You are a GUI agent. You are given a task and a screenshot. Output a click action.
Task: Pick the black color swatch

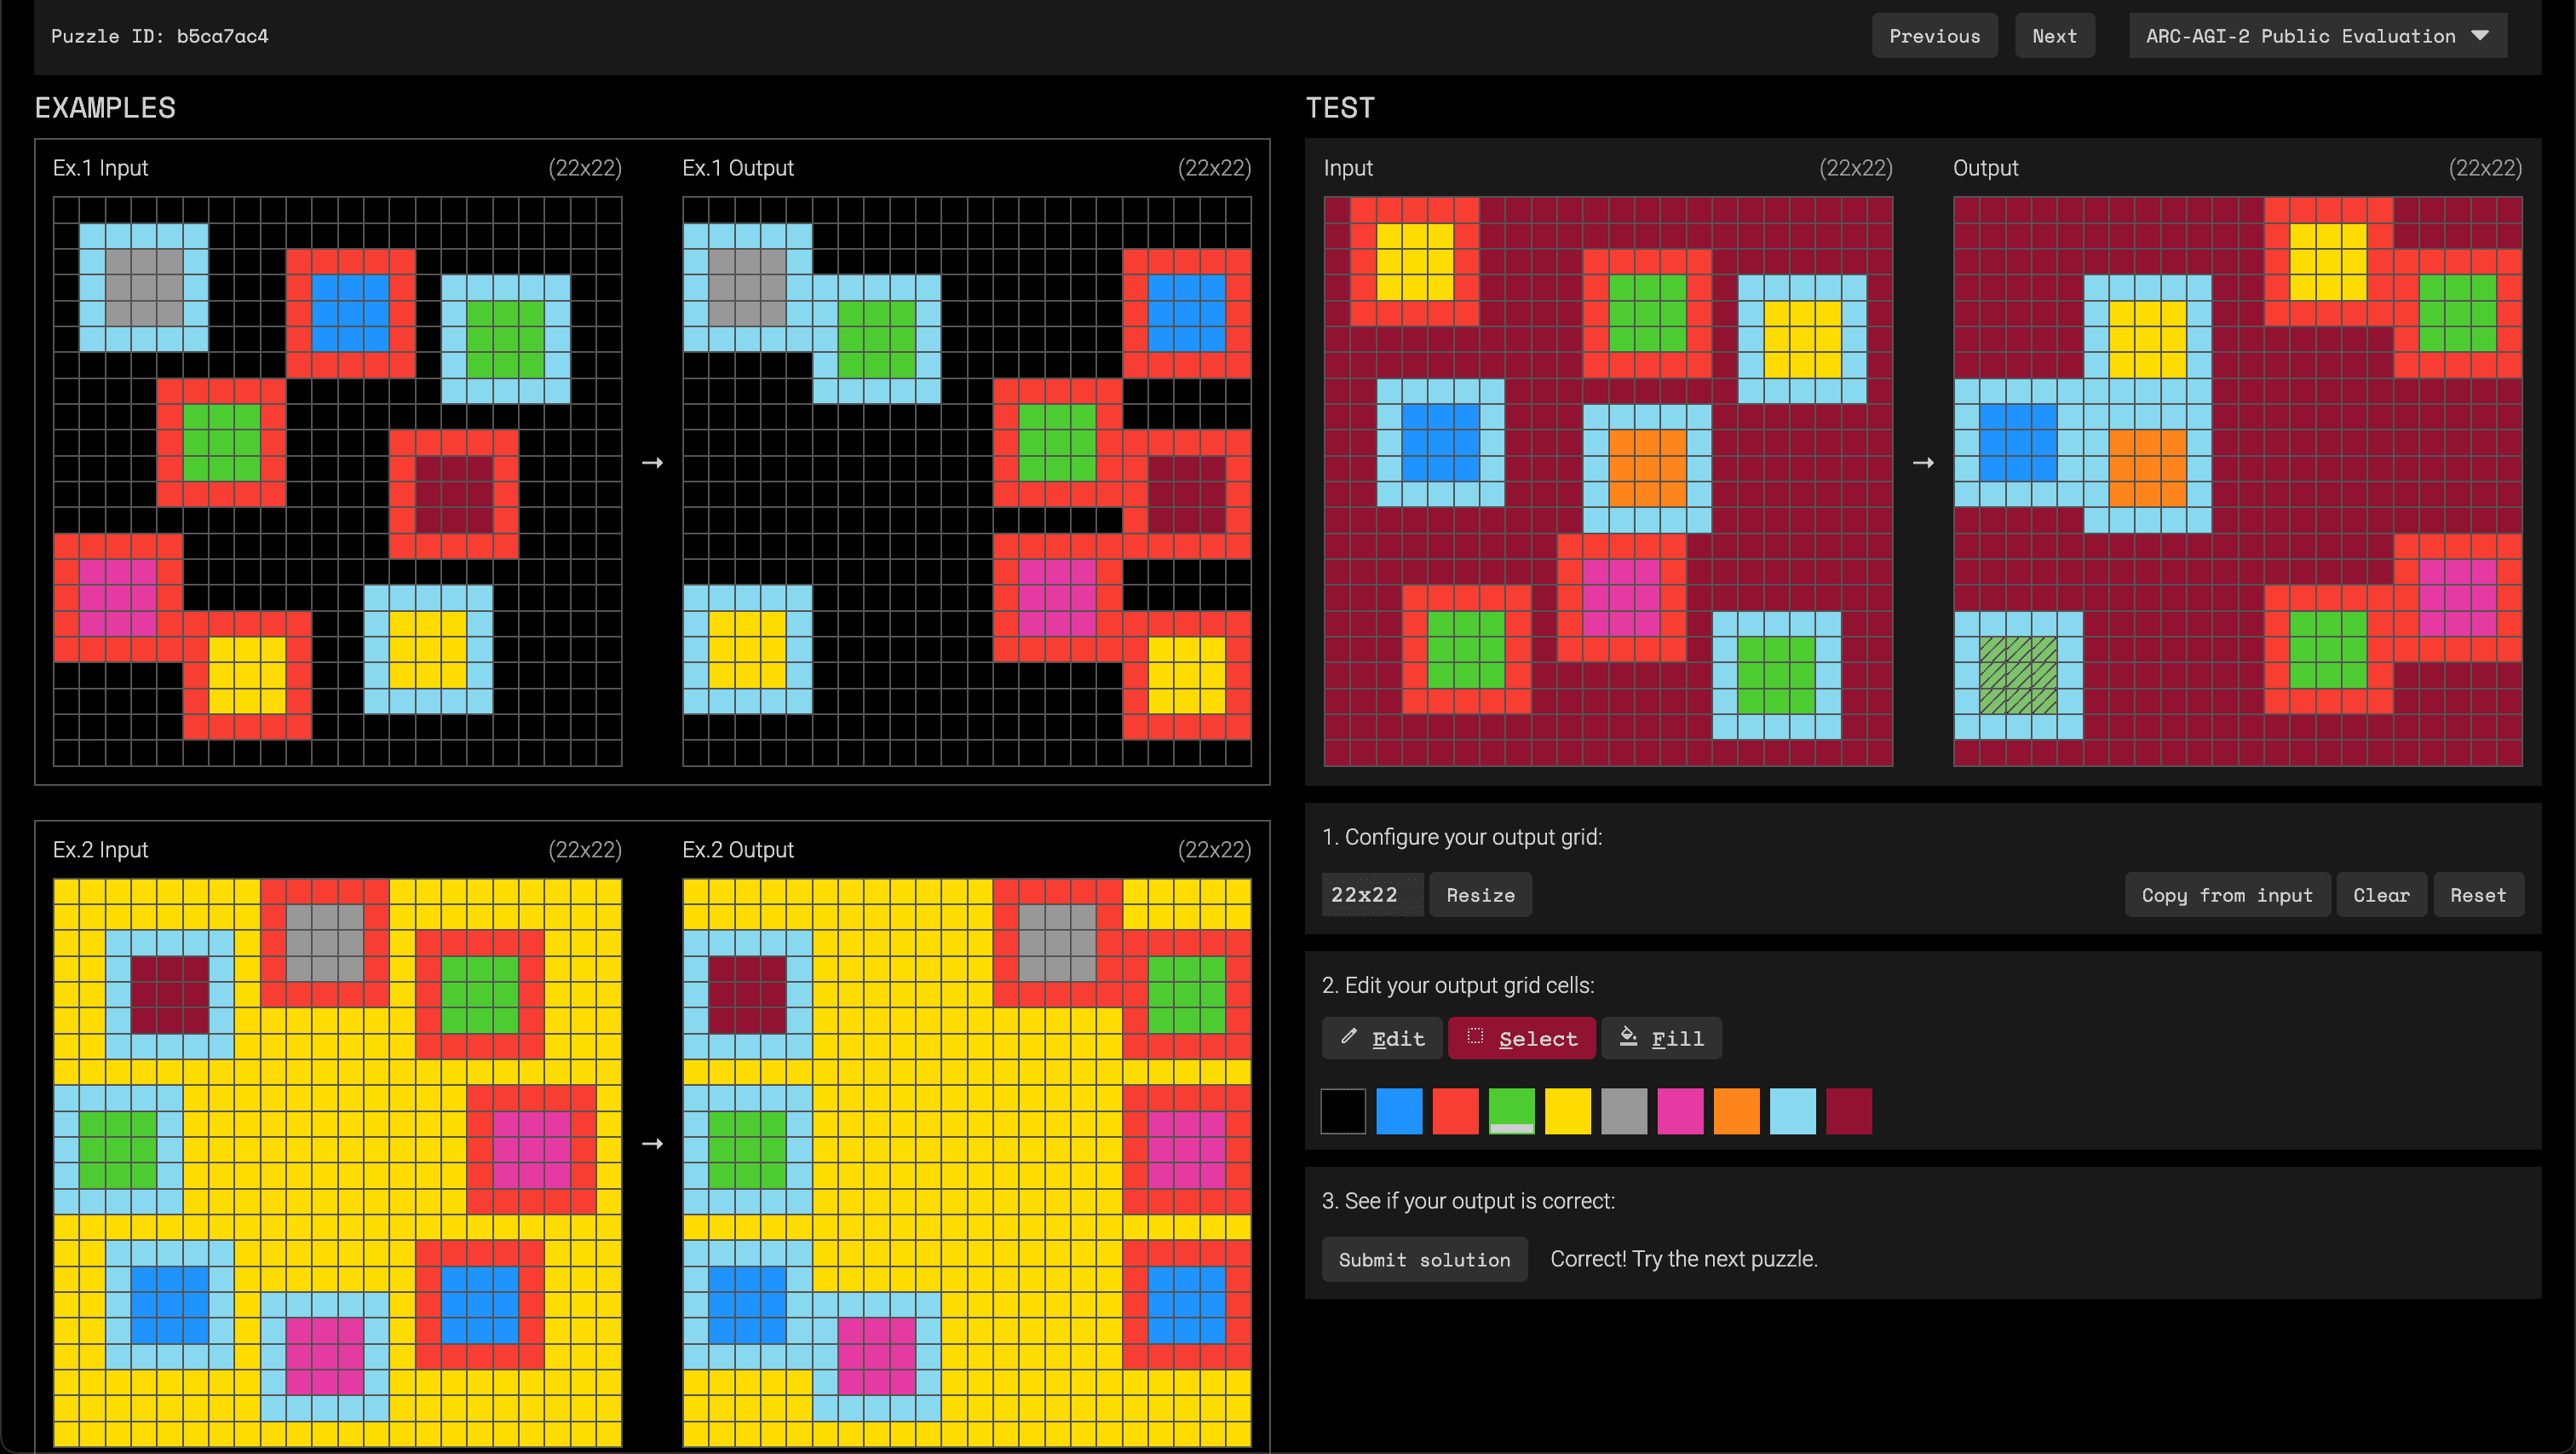[x=1343, y=1111]
